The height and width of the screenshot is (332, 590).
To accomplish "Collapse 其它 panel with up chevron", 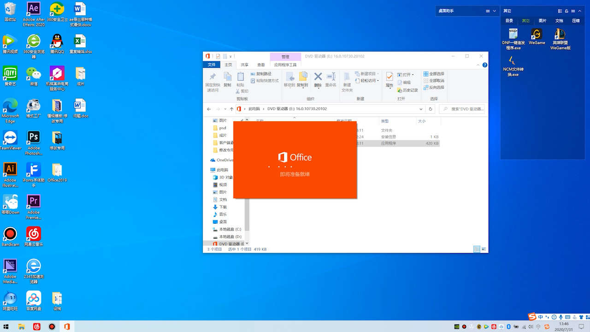I will [580, 11].
